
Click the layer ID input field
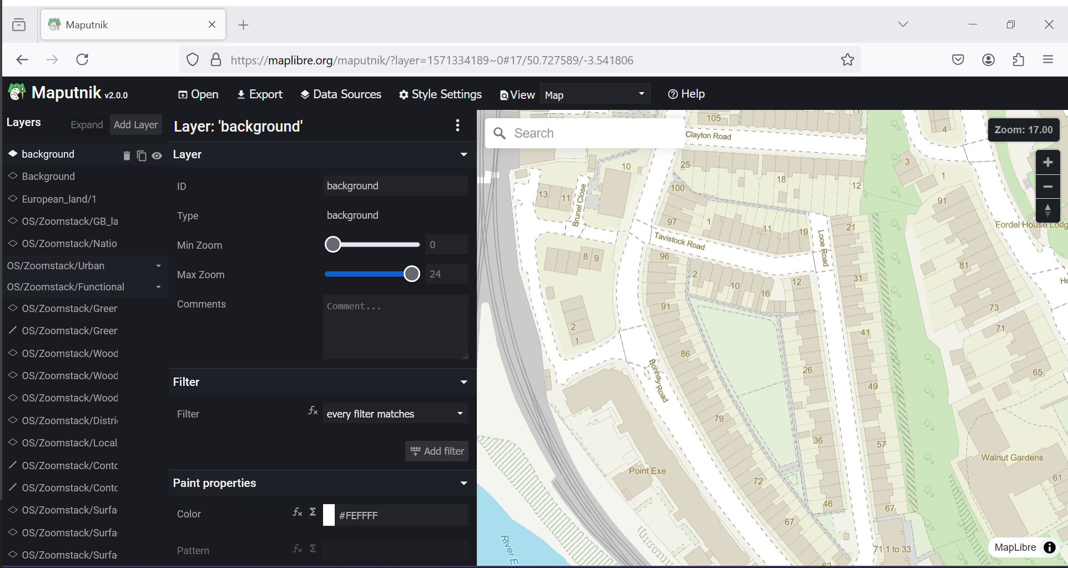(395, 185)
